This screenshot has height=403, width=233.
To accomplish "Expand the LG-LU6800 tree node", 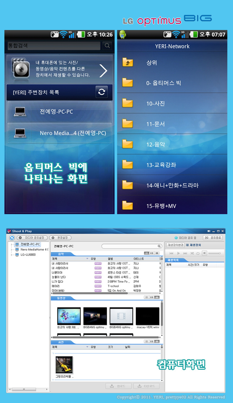I will (12, 255).
